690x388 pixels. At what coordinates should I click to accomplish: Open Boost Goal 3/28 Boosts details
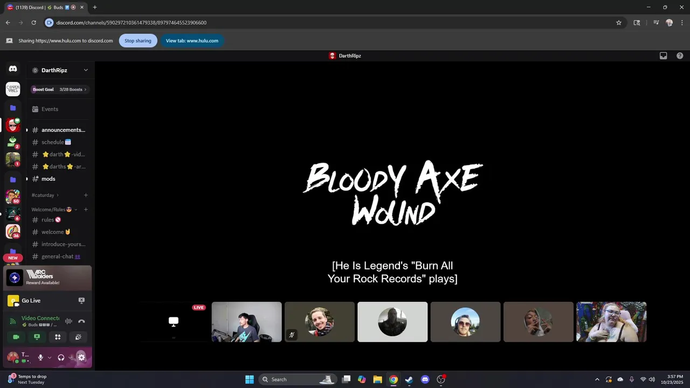coord(60,89)
